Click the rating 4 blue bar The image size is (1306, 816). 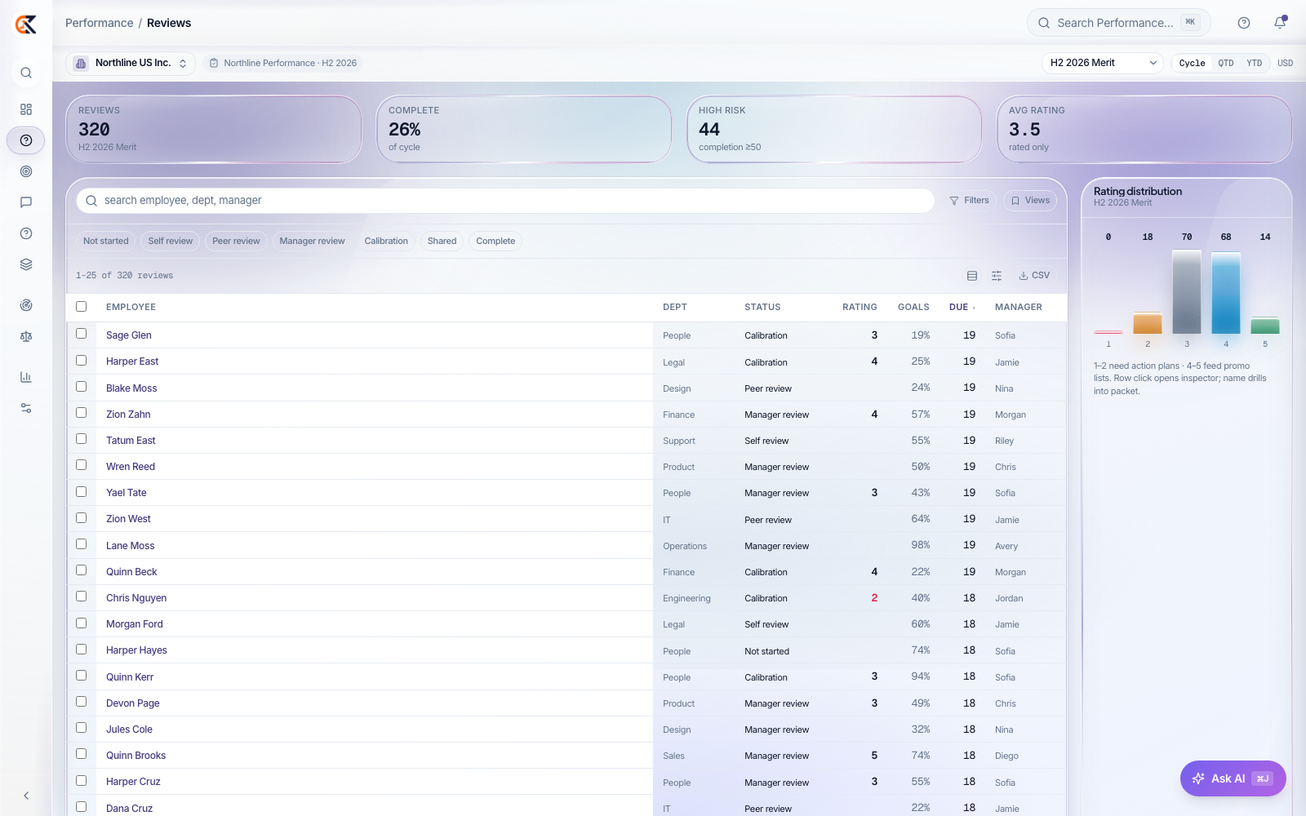[1226, 293]
